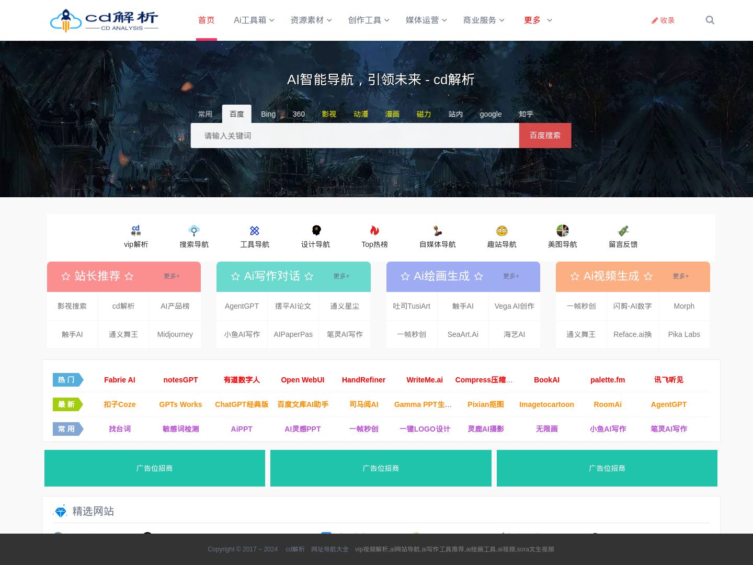
Task: Open the Morph link
Action: coord(684,306)
